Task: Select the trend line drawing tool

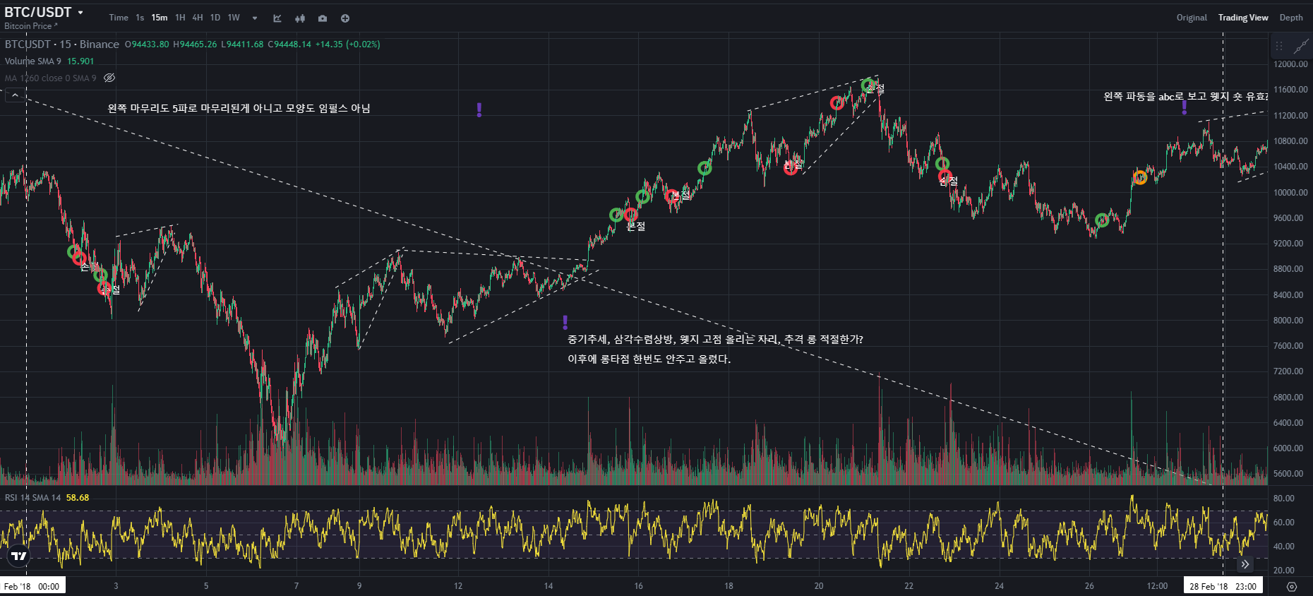Action: coord(1300,47)
